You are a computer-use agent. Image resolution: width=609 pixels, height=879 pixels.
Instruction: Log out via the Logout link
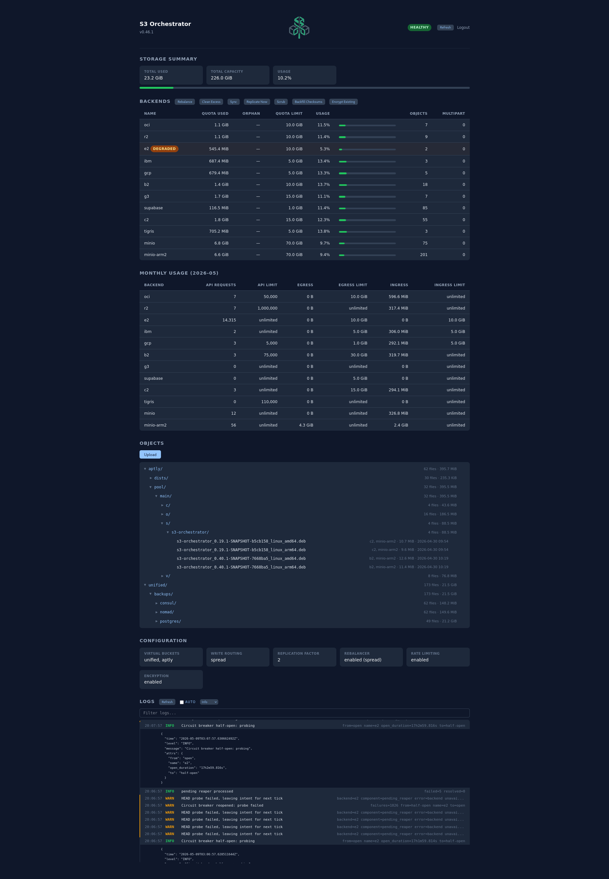tap(463, 28)
